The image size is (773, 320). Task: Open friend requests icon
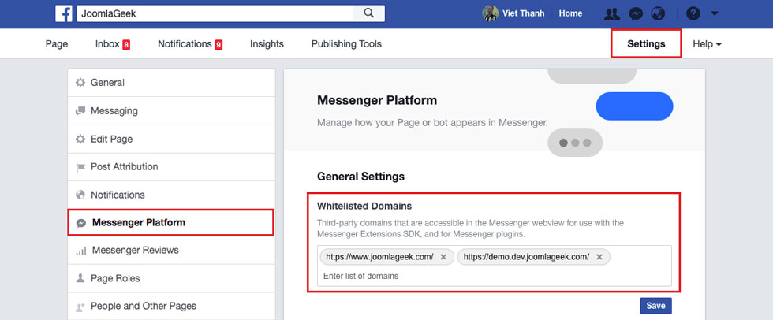[x=612, y=14]
